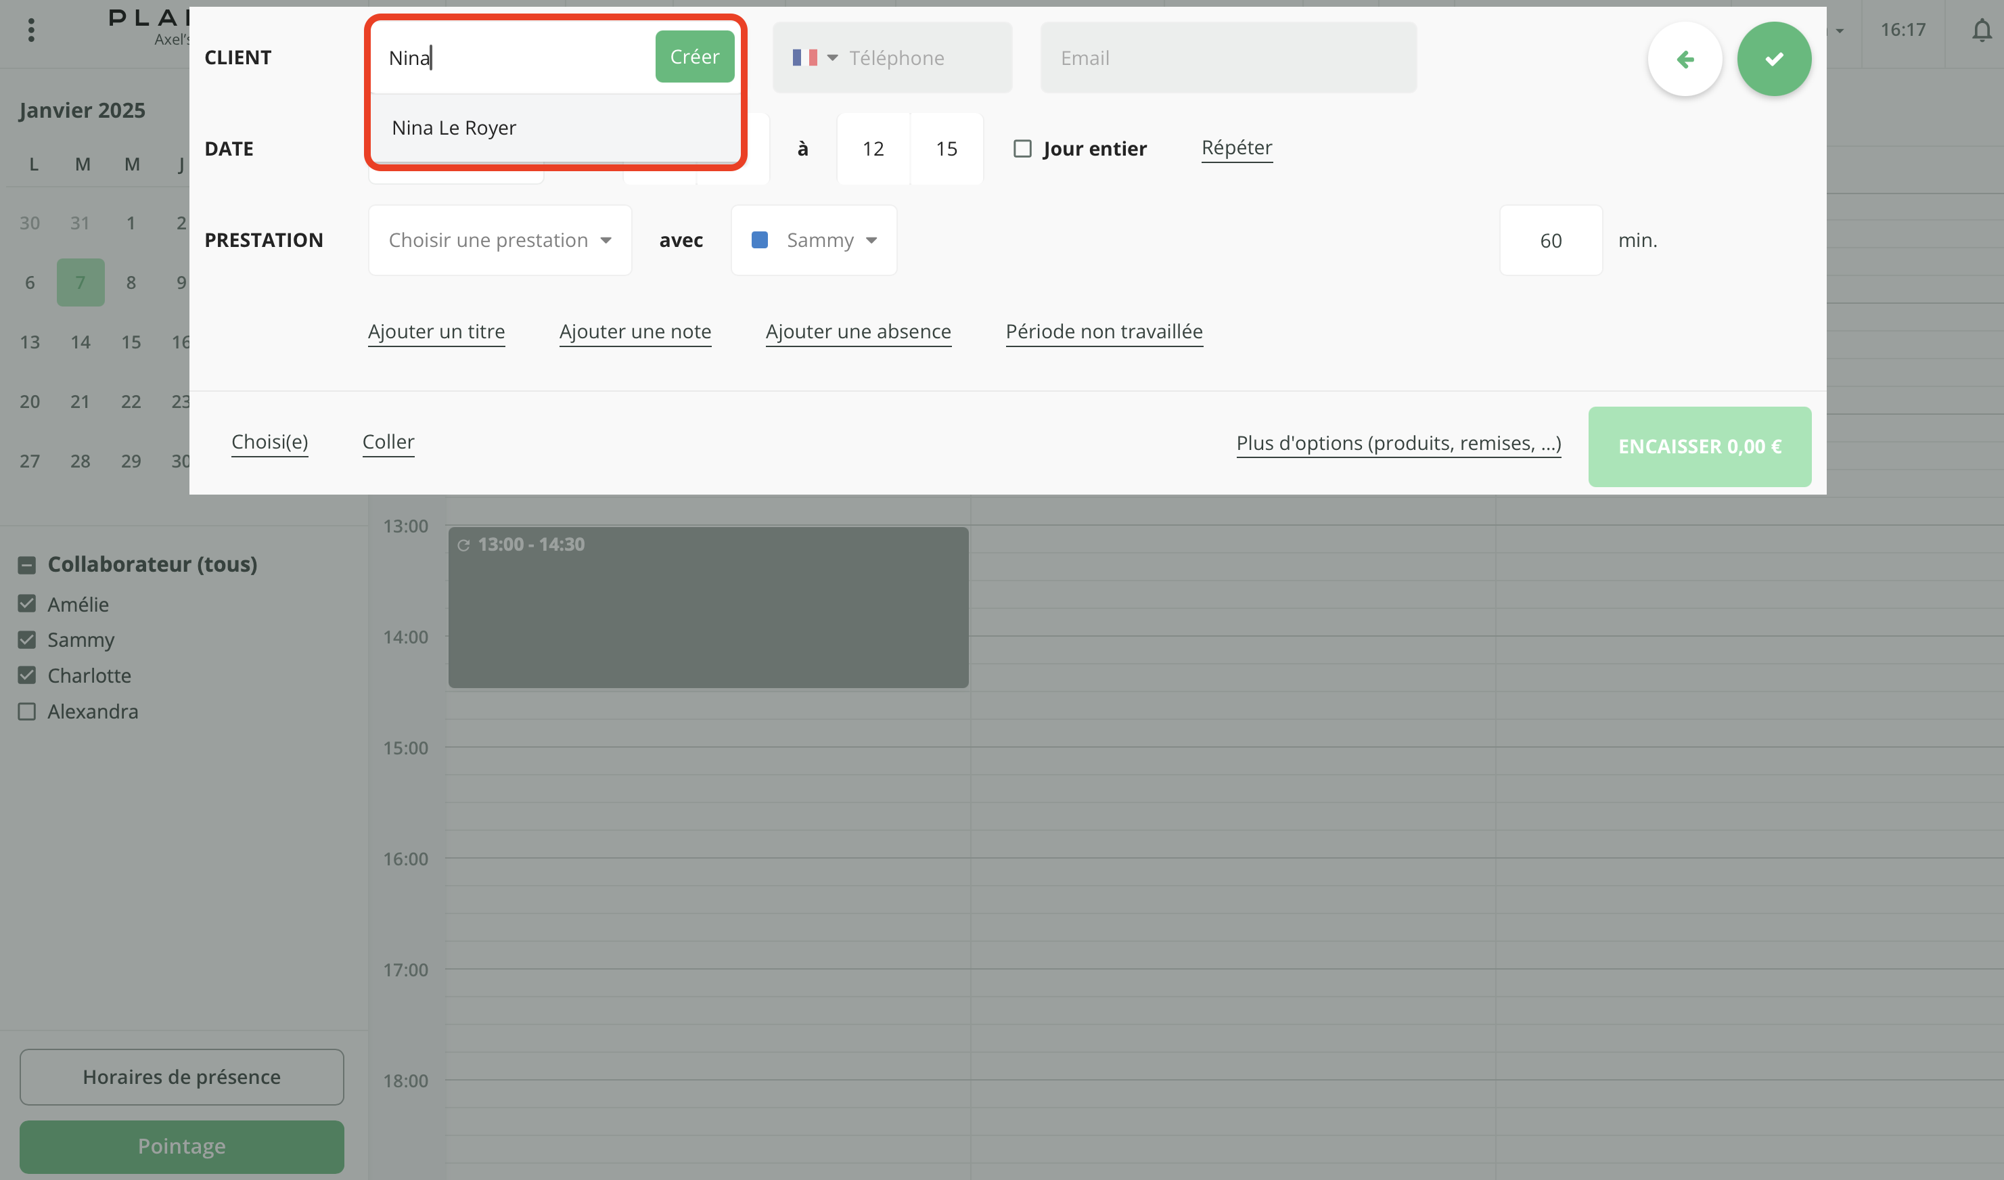The image size is (2004, 1180).
Task: Click the green checkmark confirm button
Action: (x=1773, y=59)
